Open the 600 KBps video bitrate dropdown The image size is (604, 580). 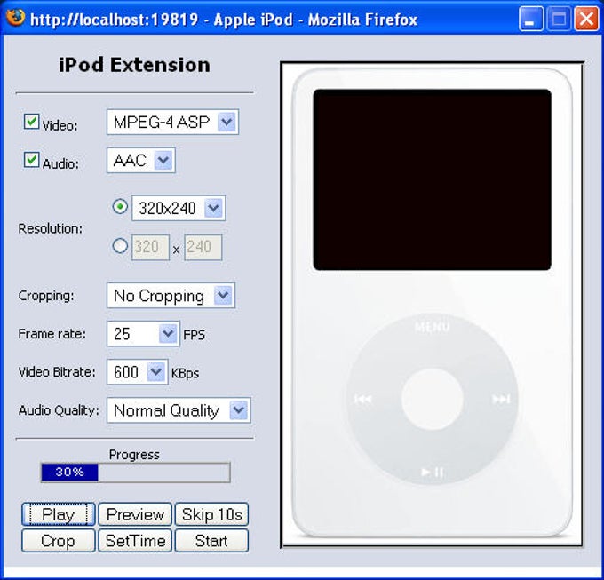point(137,372)
